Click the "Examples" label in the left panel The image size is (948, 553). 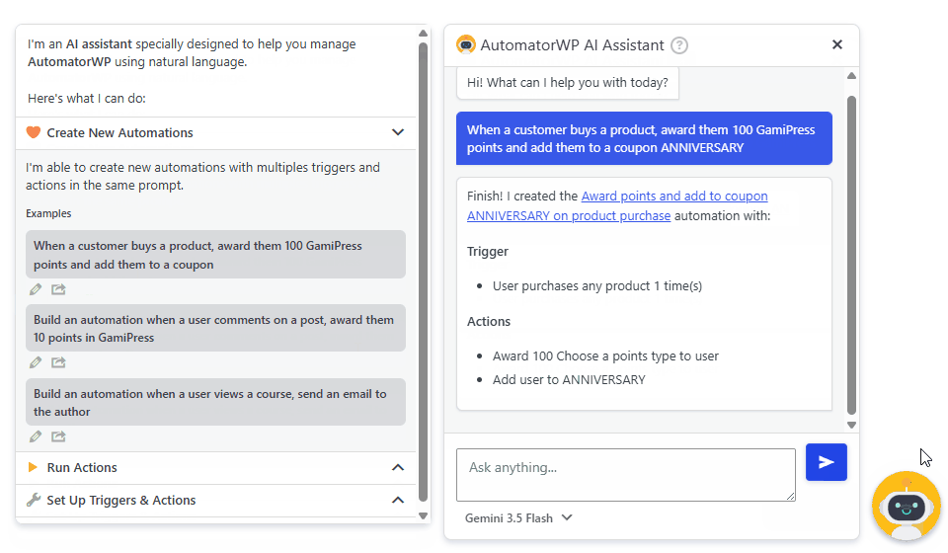pos(48,213)
